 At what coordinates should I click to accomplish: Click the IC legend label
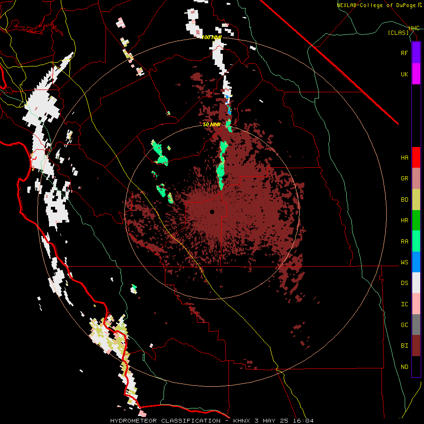click(404, 304)
